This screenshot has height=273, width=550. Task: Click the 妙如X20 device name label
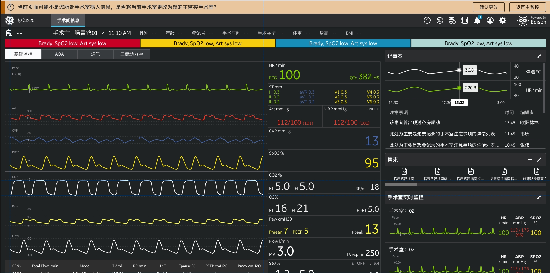[x=26, y=21]
